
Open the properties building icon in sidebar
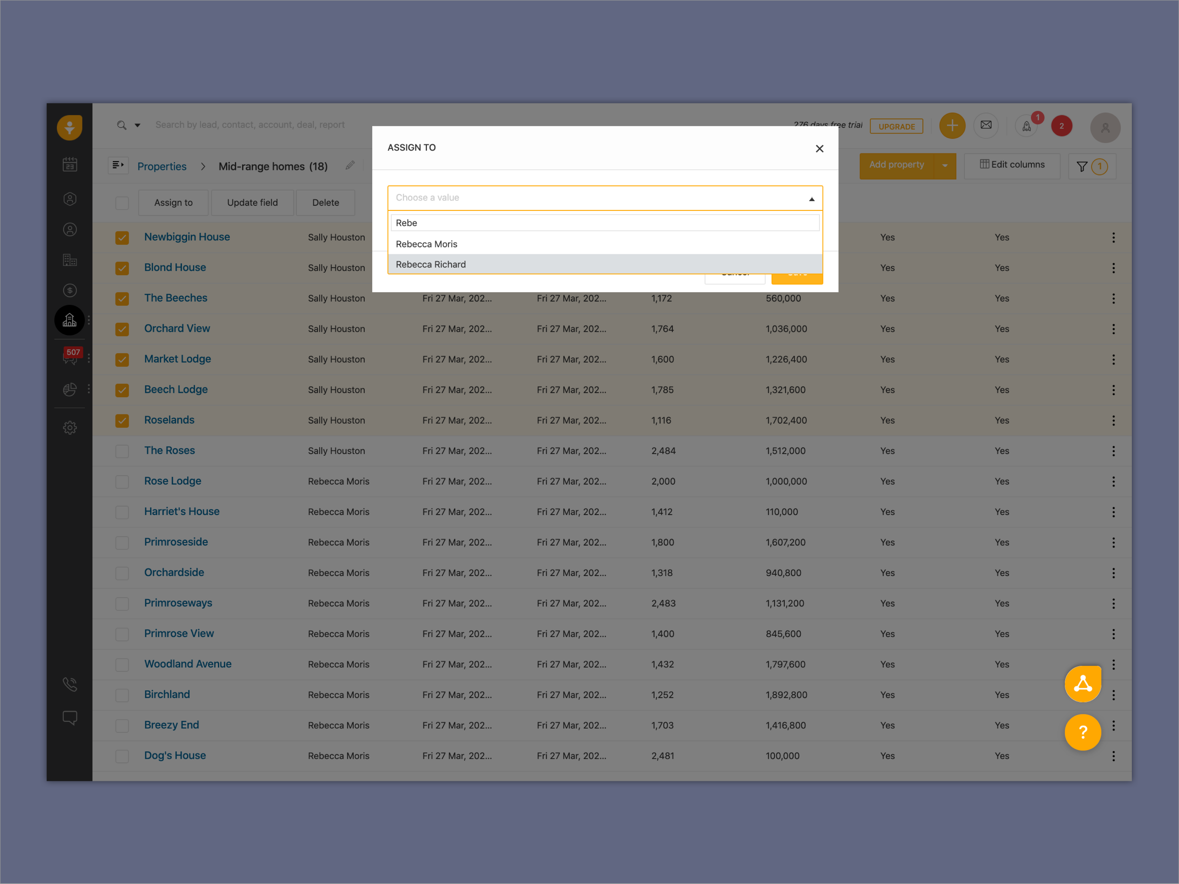(70, 320)
